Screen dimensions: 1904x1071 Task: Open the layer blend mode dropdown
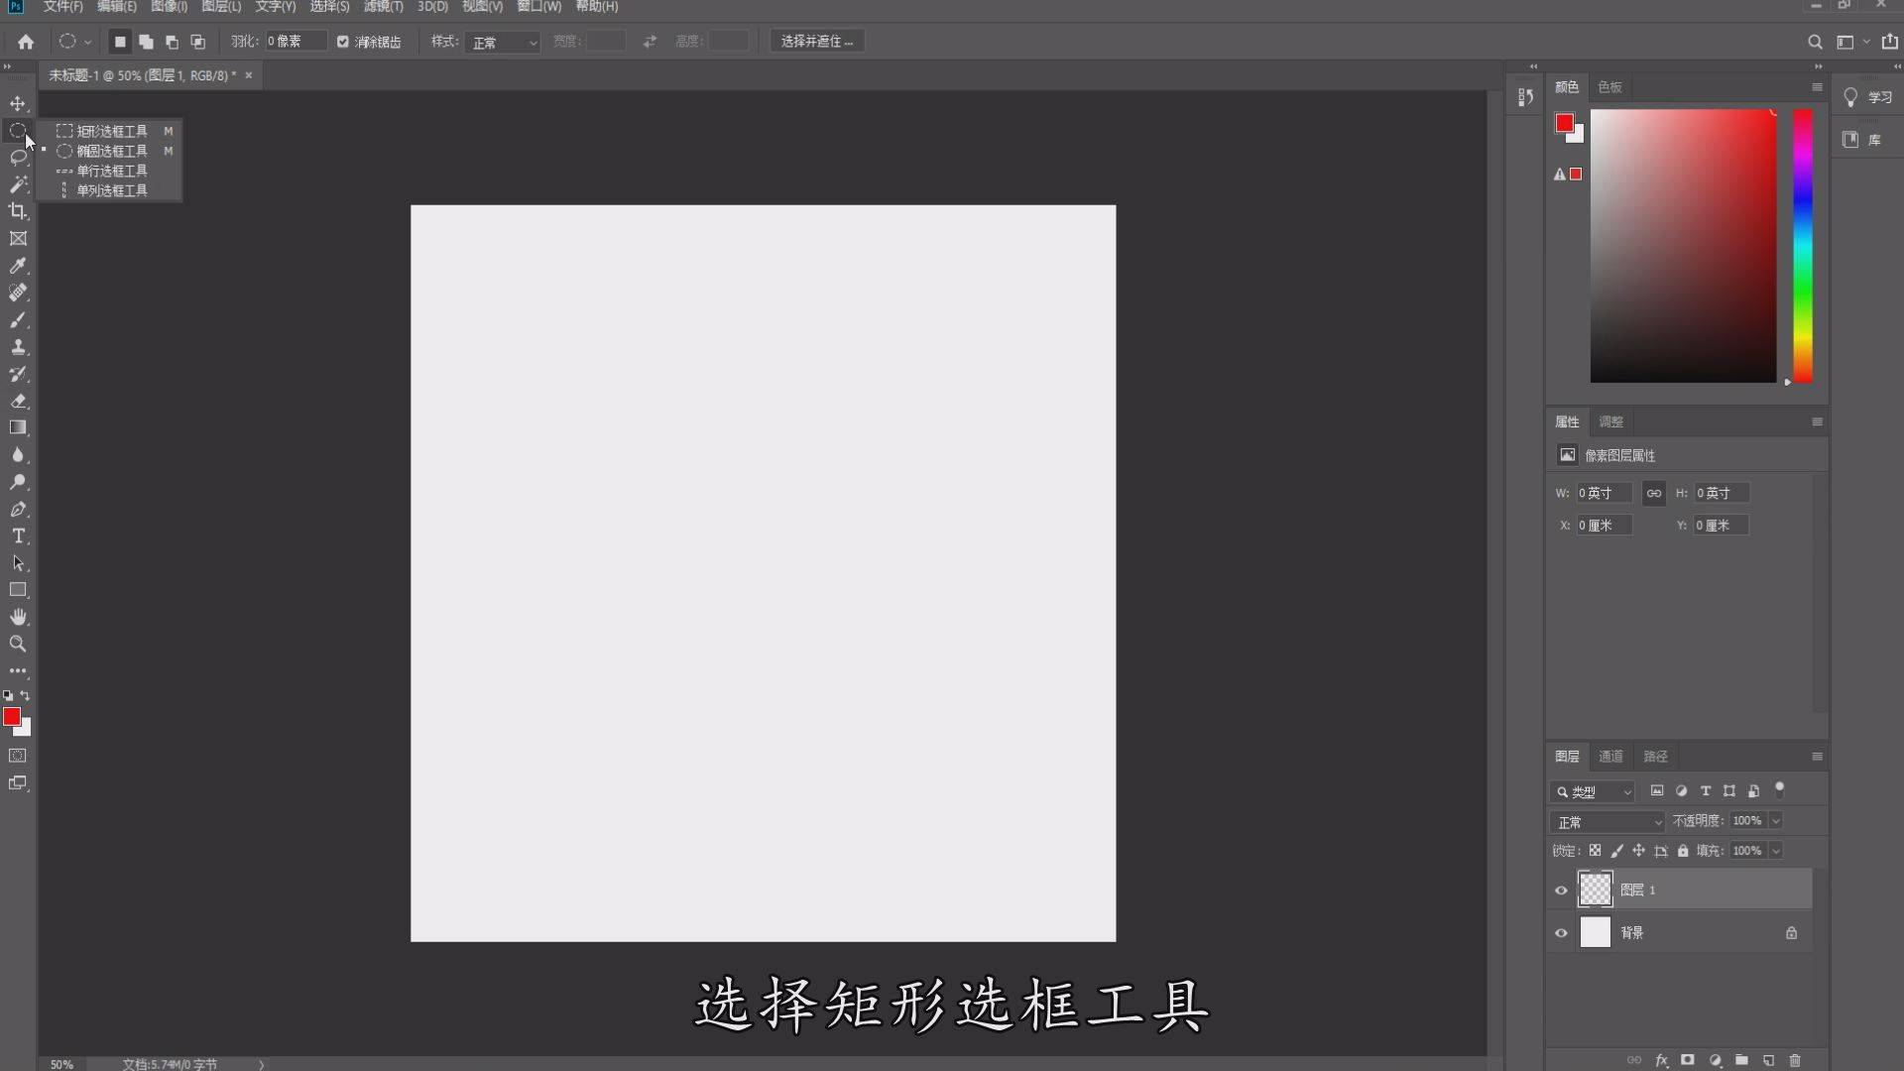pos(1607,822)
